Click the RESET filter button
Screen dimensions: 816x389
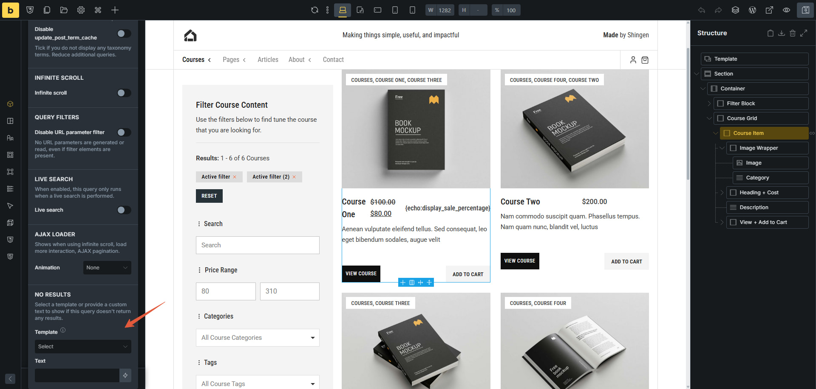pos(209,196)
